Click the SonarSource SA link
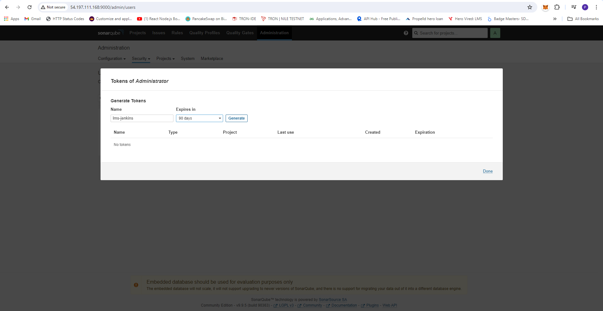This screenshot has width=603, height=311. (x=333, y=300)
